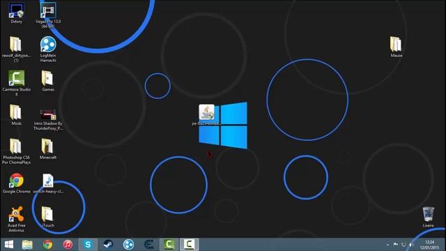Select the Avast Free Antivirus shortcut
This screenshot has height=251, width=446.
16,219
